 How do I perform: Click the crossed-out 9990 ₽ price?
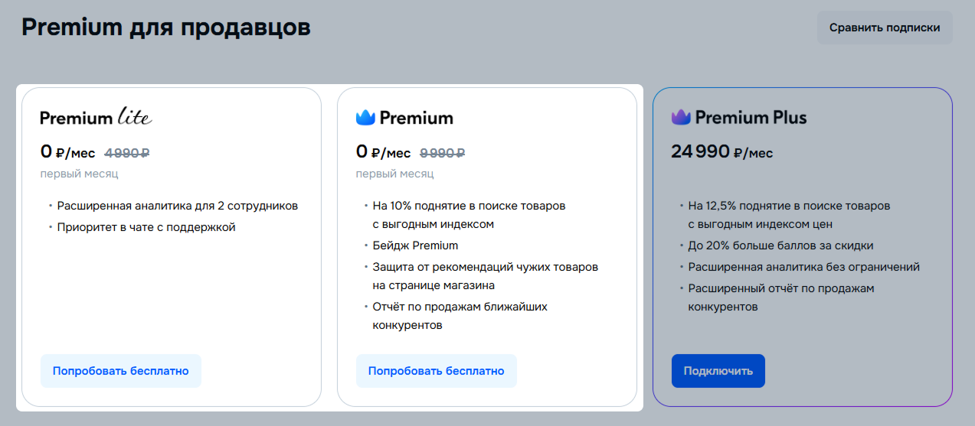point(442,153)
